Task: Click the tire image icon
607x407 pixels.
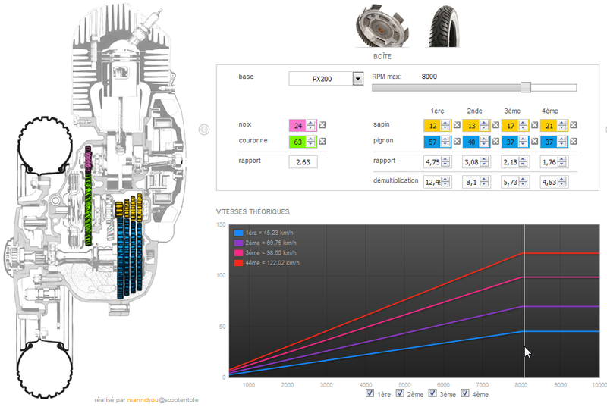Action: (x=444, y=27)
